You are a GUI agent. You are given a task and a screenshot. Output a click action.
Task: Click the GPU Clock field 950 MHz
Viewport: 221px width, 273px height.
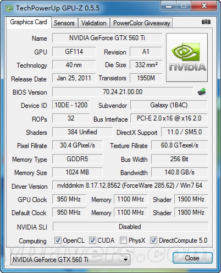(x=69, y=199)
